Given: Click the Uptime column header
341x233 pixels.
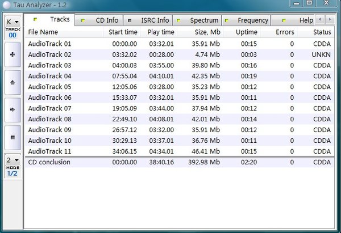Looking at the screenshot, I should coord(242,32).
